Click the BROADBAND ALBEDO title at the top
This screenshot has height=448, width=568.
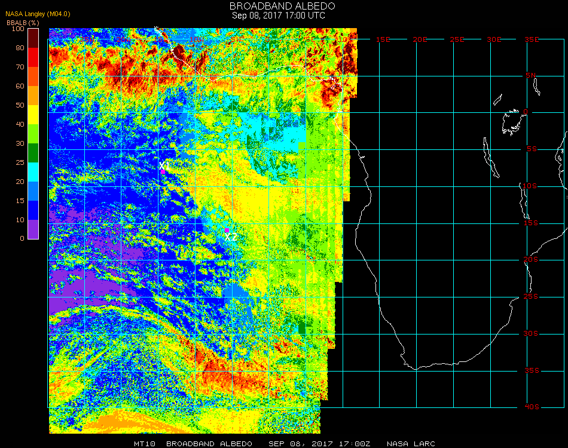point(282,6)
